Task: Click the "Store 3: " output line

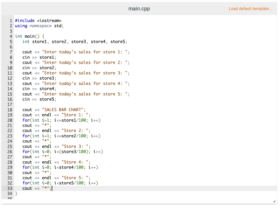Action: [56, 146]
